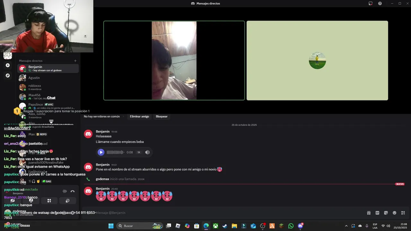Viewport: 411px width, 231px height.
Task: Open Agustin direct message
Action: [x=48, y=78]
